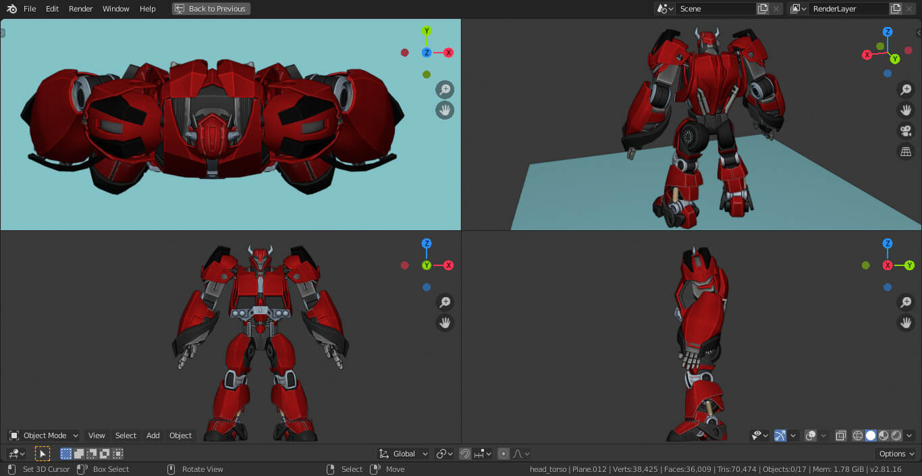Enable intersect selection mode
The width and height of the screenshot is (922, 476).
(x=117, y=454)
